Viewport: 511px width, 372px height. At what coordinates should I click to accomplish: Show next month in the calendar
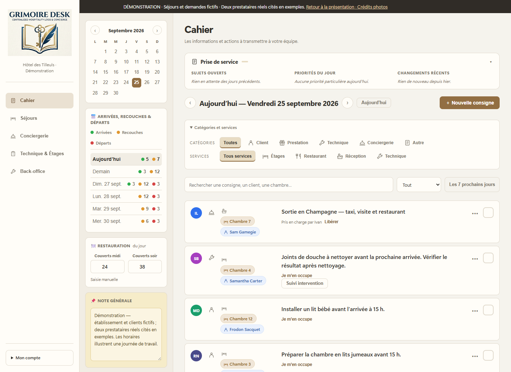pyautogui.click(x=157, y=30)
